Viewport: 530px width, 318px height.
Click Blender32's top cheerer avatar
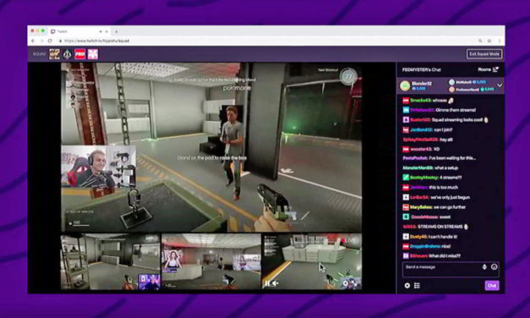405,85
